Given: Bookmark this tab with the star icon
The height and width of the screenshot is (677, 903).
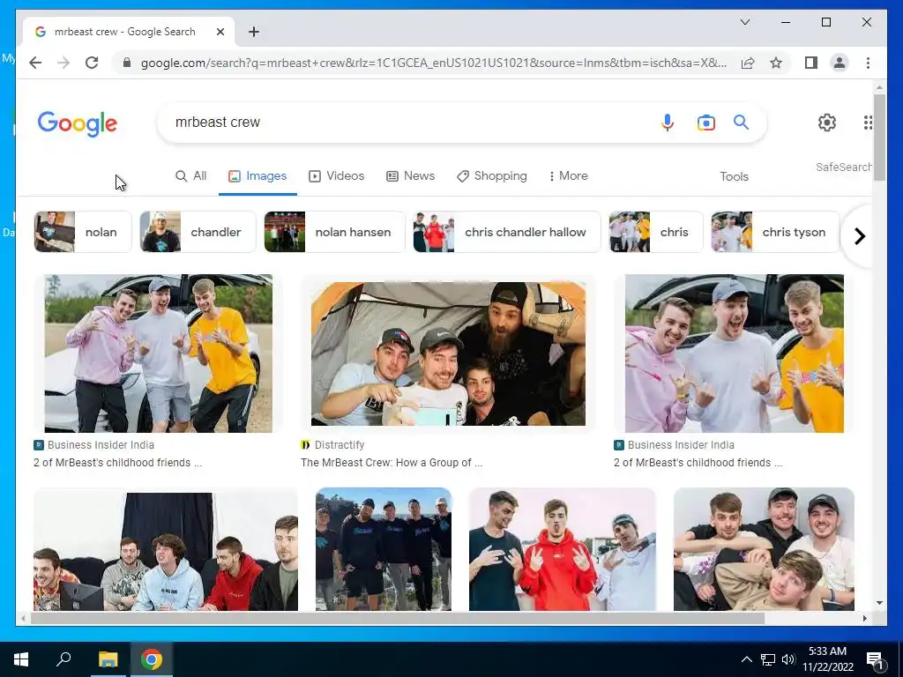Looking at the screenshot, I should pyautogui.click(x=776, y=63).
